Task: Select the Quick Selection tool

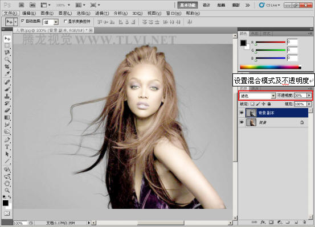Action: pyautogui.click(x=7, y=60)
